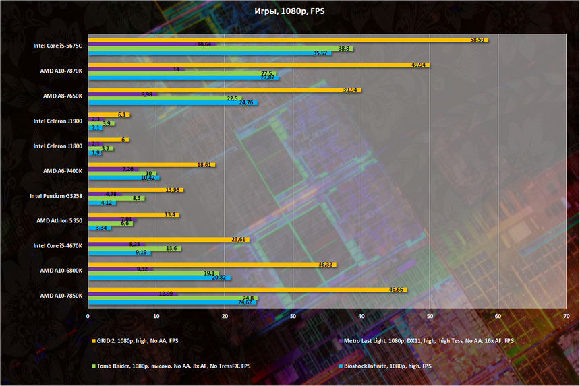The height and width of the screenshot is (386, 580).
Task: Click the Intel Celeron J1900 axis label
Action: (x=57, y=121)
